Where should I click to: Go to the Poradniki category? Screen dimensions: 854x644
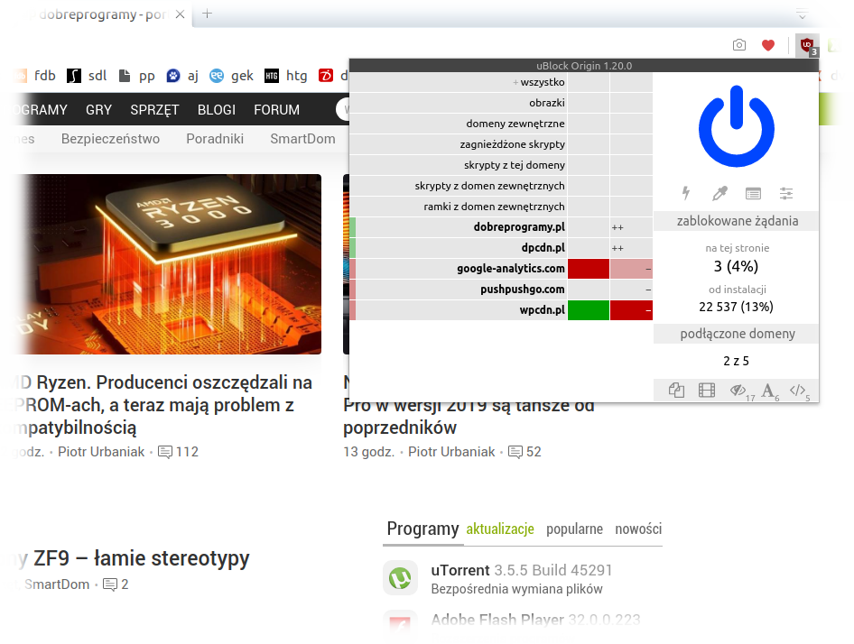click(215, 139)
